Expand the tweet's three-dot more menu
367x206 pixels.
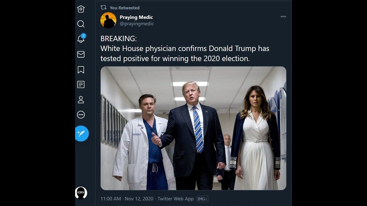point(283,17)
